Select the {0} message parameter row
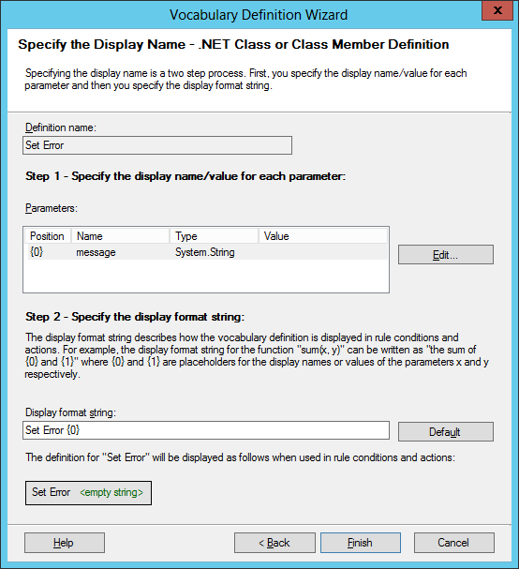 pos(206,252)
